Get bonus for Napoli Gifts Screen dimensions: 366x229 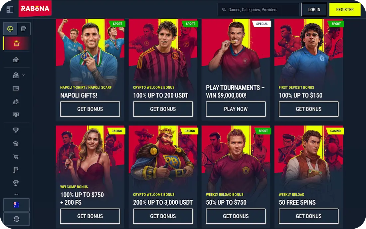tap(90, 109)
